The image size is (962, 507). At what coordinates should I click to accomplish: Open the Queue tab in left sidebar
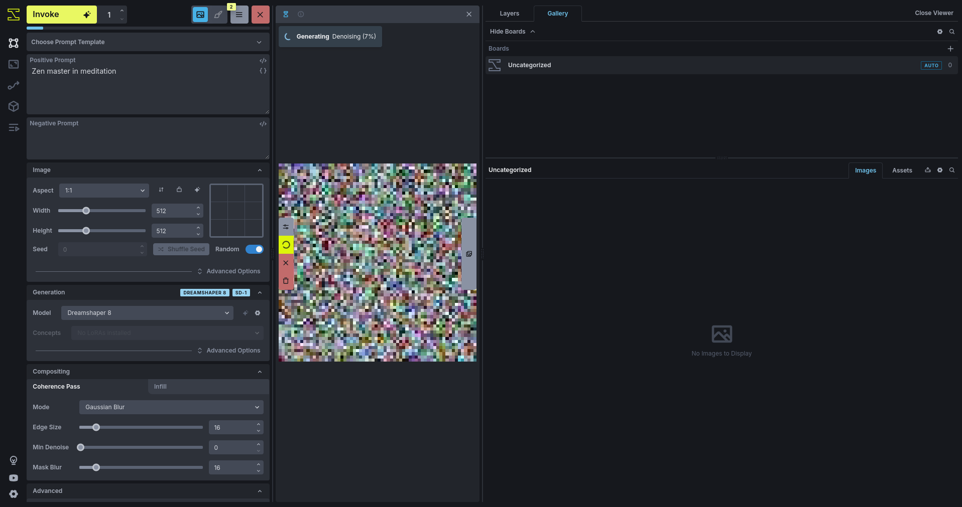click(14, 128)
